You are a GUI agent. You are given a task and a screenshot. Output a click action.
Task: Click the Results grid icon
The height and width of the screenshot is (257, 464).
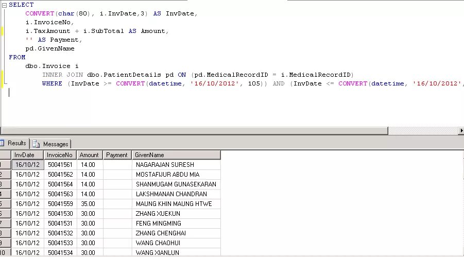[x=2, y=143]
